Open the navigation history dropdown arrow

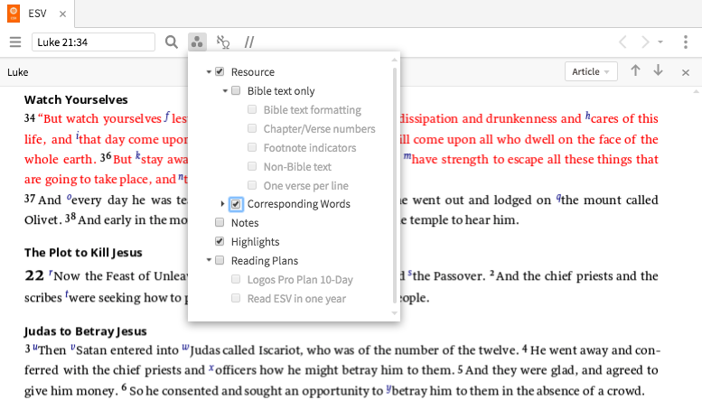point(660,42)
